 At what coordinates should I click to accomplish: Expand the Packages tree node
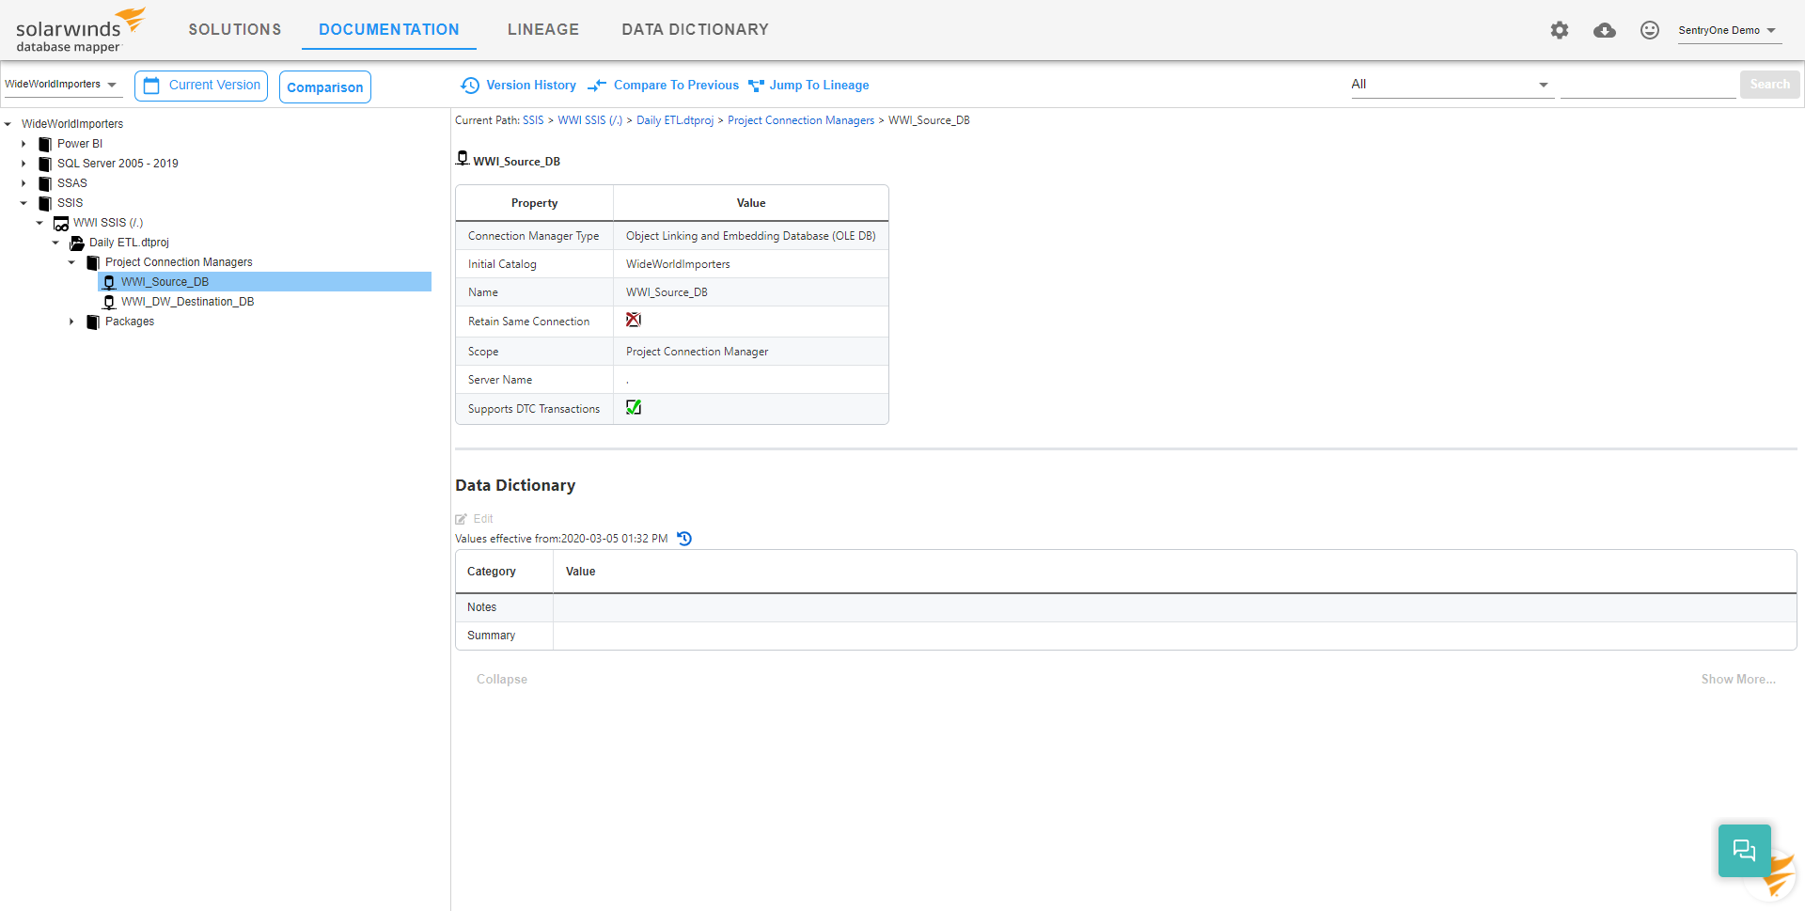coord(71,322)
